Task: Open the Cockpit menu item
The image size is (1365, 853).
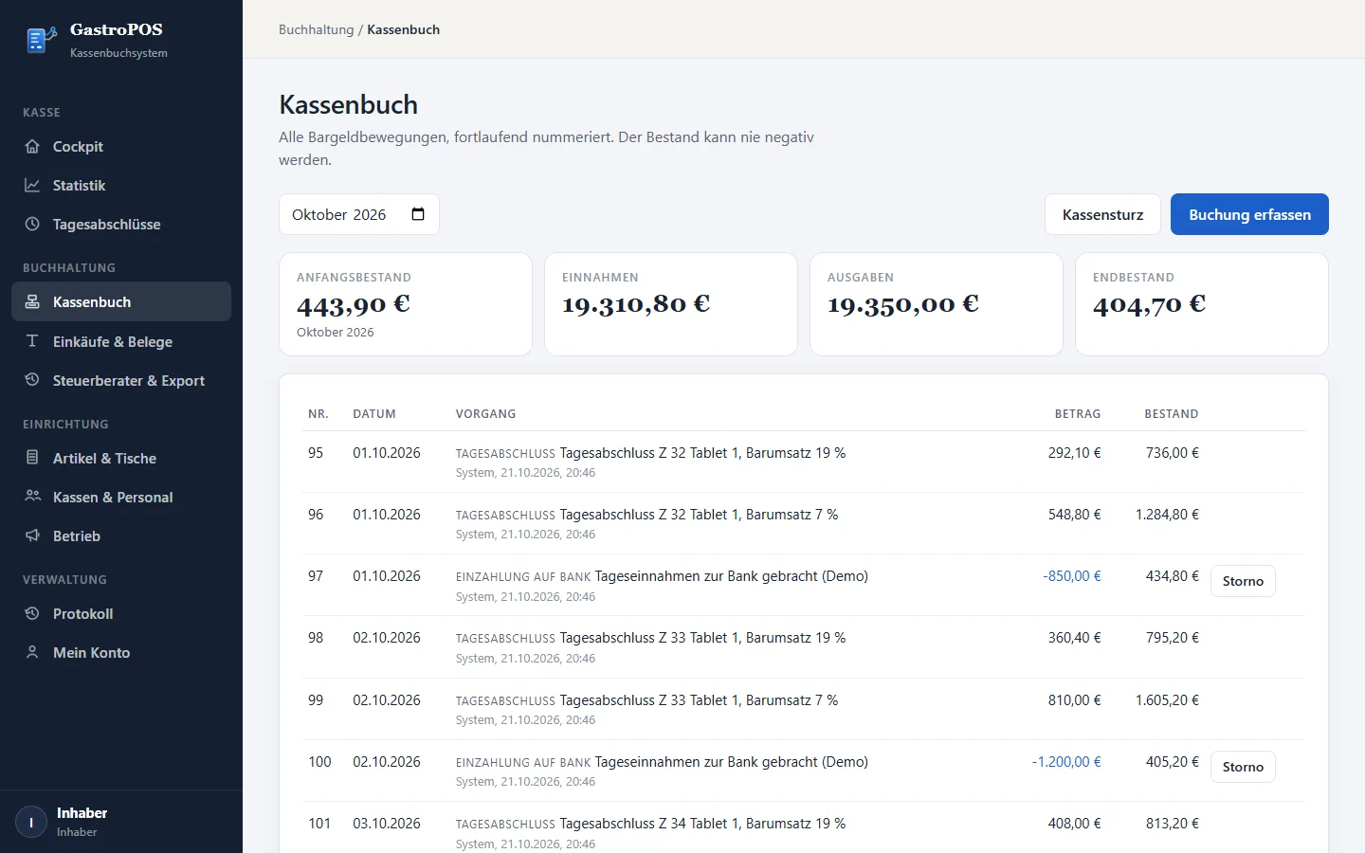Action: click(121, 147)
